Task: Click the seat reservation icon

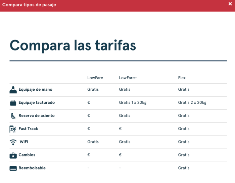Action: [x=13, y=116]
